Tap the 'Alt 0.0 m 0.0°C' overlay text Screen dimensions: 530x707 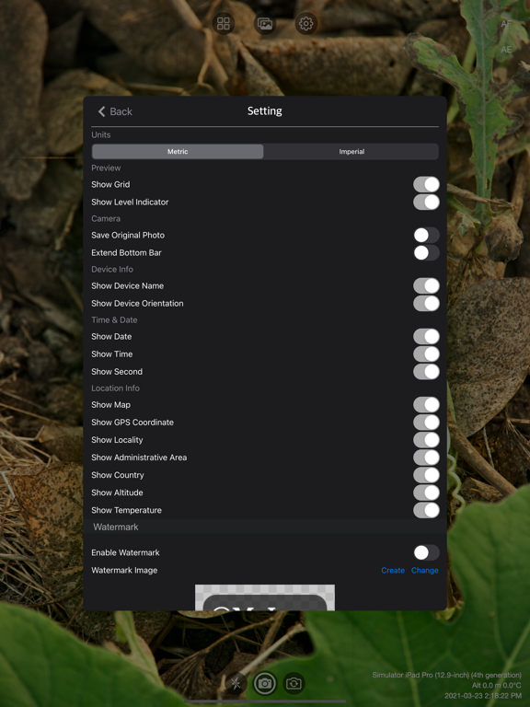coord(496,685)
